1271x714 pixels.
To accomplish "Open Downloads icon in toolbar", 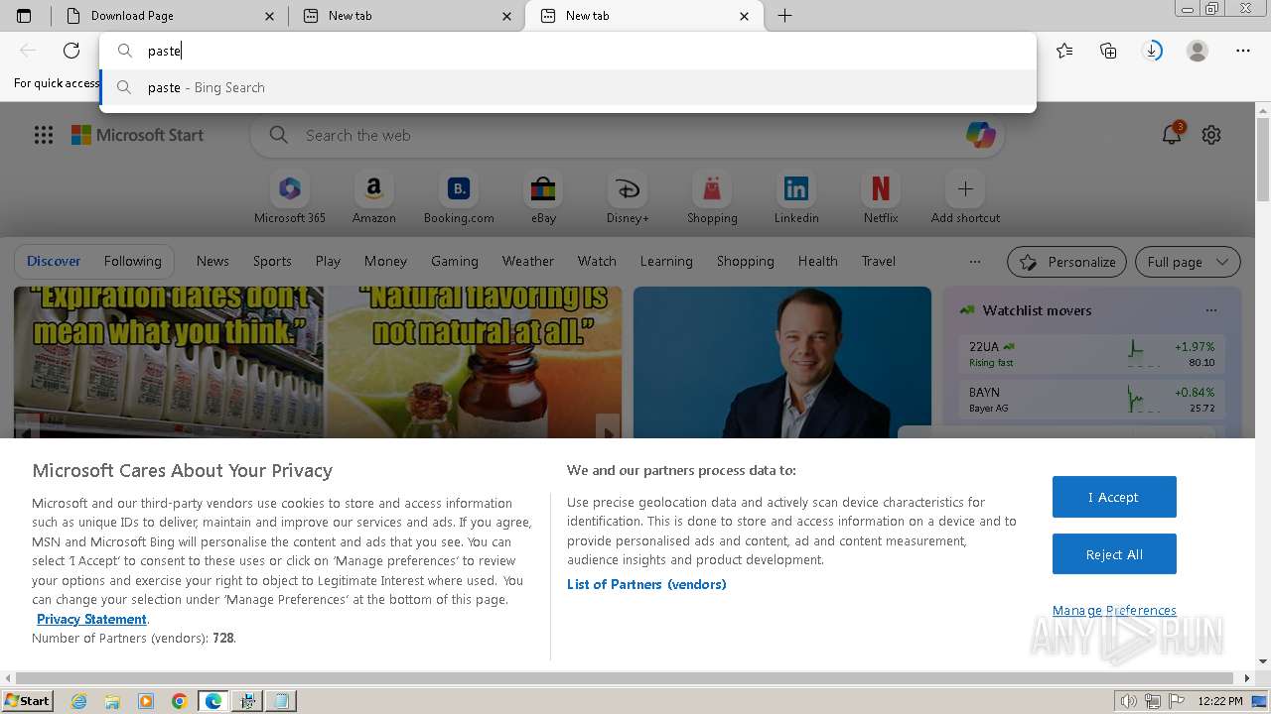I will (x=1152, y=51).
